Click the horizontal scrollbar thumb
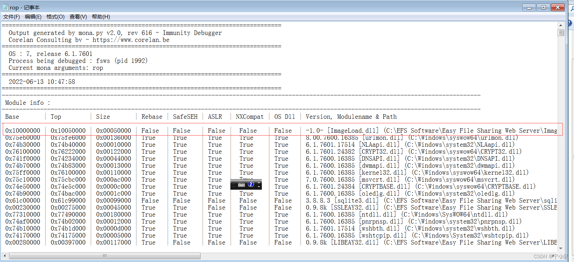This screenshot has height=262, width=574. point(105,256)
